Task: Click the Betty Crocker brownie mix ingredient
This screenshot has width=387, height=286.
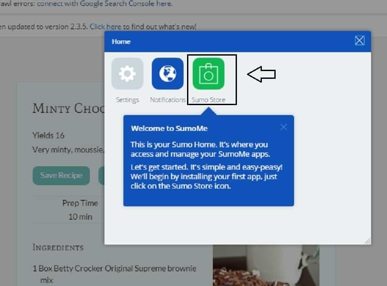Action: coord(114,274)
